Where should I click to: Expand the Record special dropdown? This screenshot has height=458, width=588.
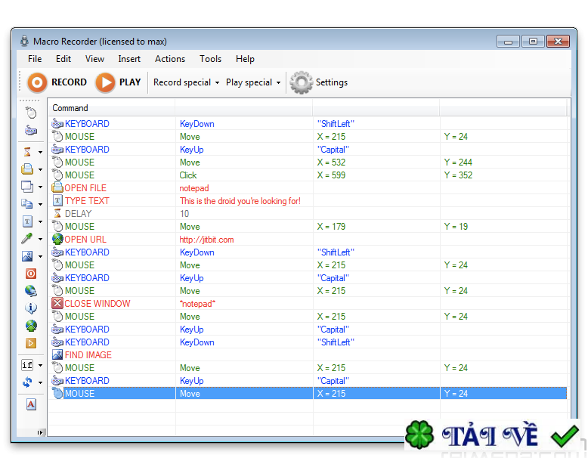[186, 82]
